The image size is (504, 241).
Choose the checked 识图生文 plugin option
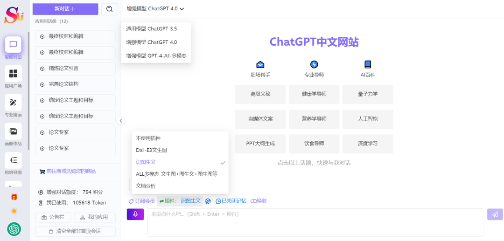180,162
